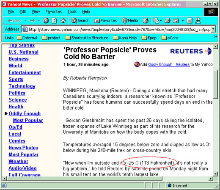220x190 pixels.
Task: Open the Tools menu
Action: click(x=72, y=11)
